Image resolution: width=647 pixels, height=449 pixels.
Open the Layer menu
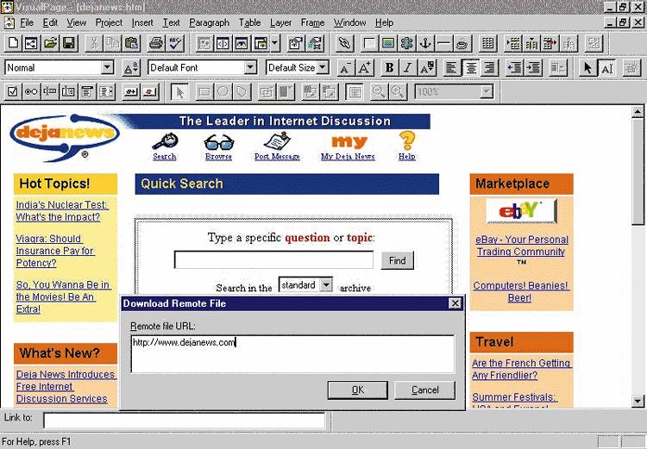pos(280,22)
